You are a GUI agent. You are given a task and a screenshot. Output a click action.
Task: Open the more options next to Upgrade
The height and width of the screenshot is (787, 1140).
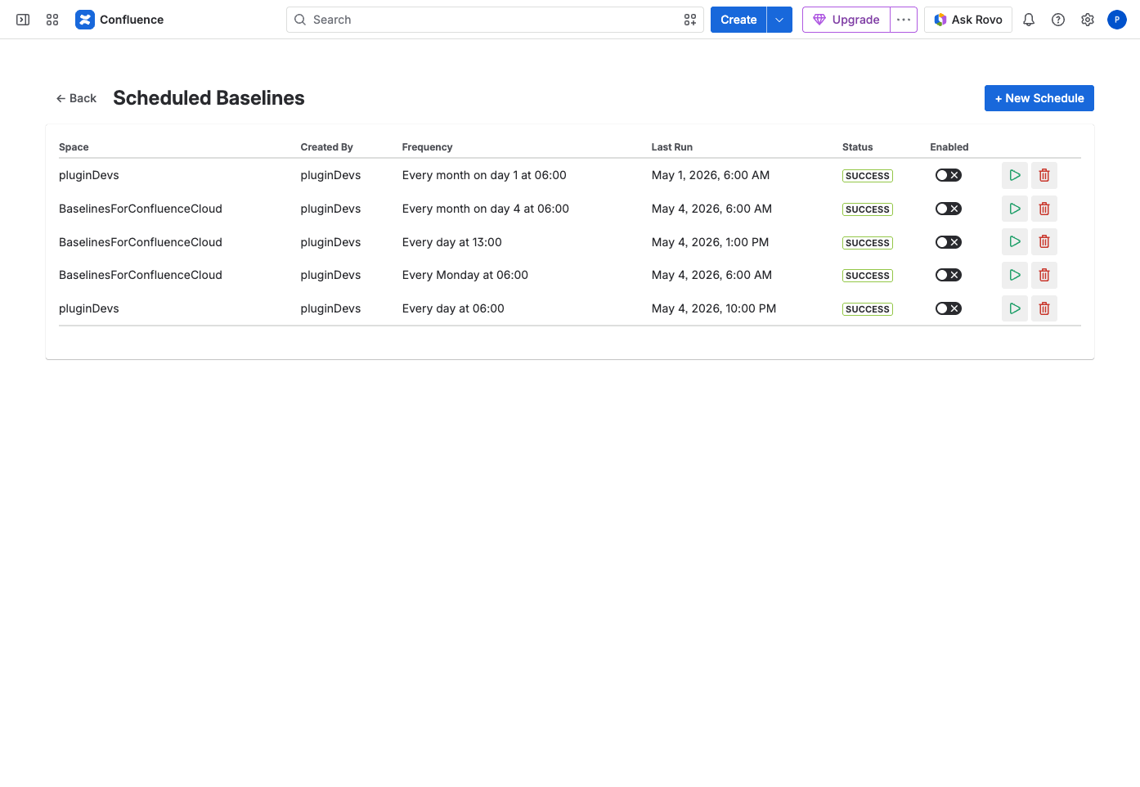pos(904,20)
